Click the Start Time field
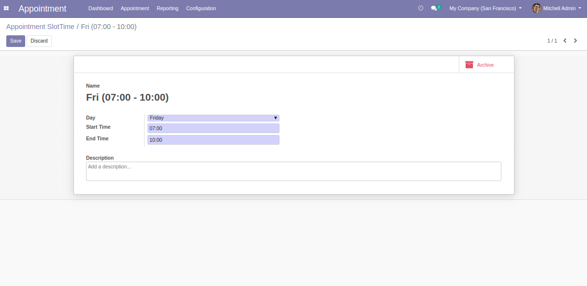 pyautogui.click(x=213, y=128)
